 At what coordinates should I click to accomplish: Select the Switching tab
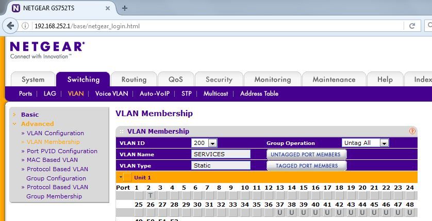[x=83, y=79]
